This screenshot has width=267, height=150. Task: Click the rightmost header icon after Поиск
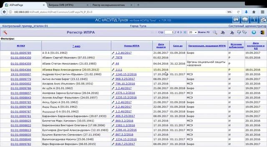click(x=263, y=20)
